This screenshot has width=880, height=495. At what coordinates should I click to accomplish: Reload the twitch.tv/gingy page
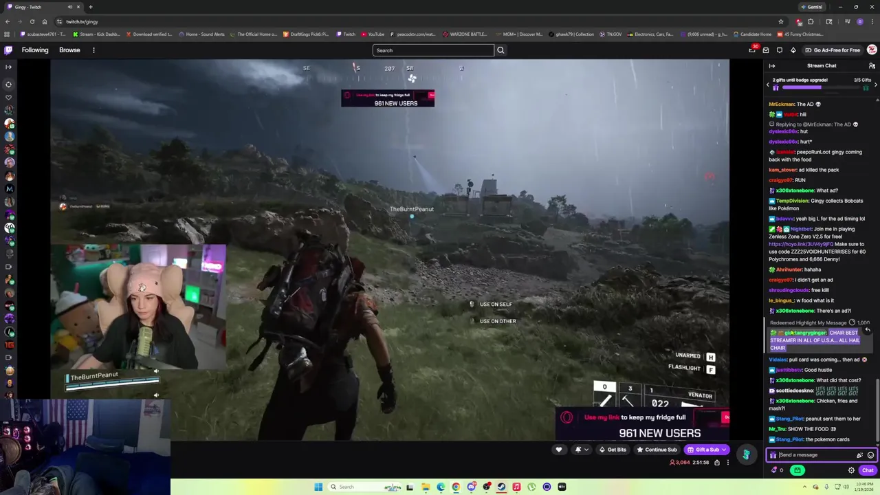(32, 22)
